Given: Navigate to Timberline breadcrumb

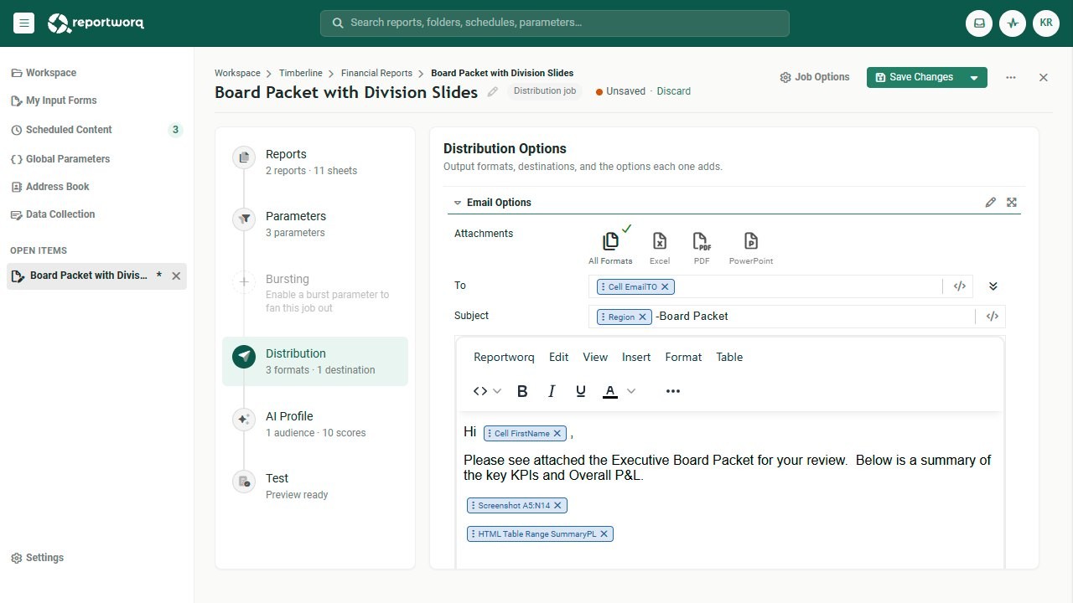Looking at the screenshot, I should [x=301, y=73].
